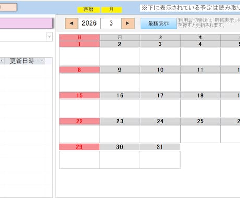Screen dimensions: 240x198
Task: Select date 10 header in calendar
Action: pos(160,70)
